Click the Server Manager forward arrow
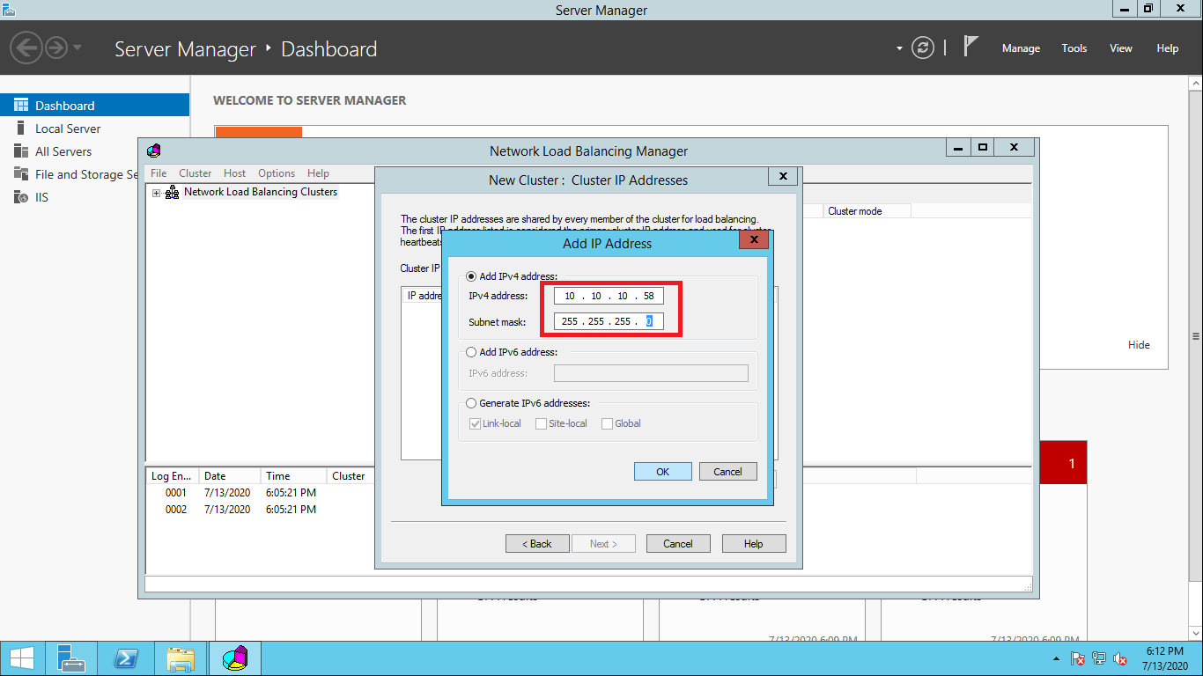The width and height of the screenshot is (1203, 676). pyautogui.click(x=56, y=47)
